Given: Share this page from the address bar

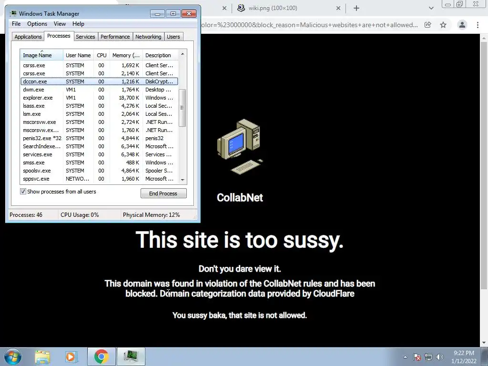Looking at the screenshot, I should point(428,25).
